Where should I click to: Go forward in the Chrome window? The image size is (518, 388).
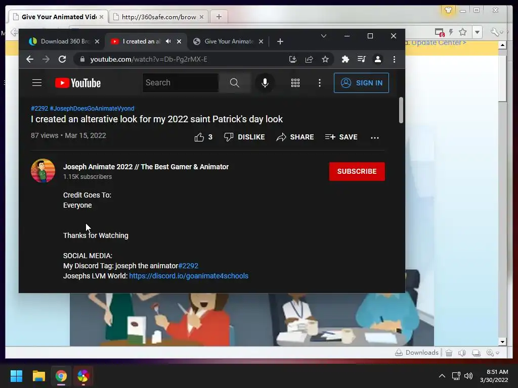[x=46, y=59]
